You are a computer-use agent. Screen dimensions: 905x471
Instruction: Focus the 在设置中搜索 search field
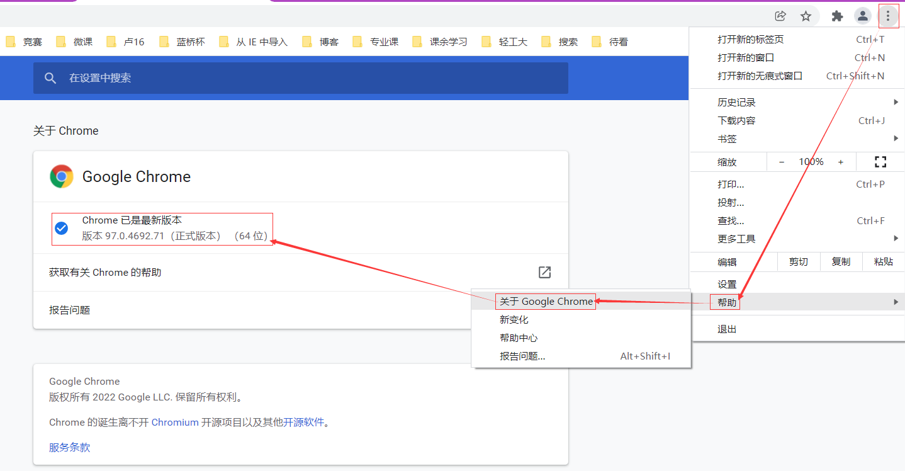tap(301, 78)
